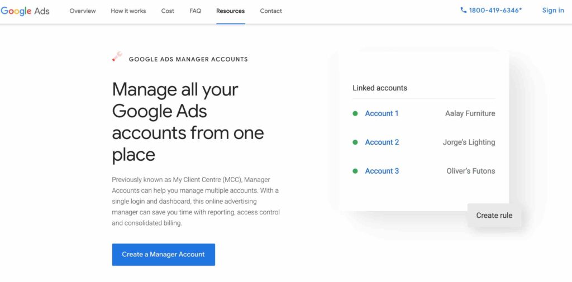Open the Account 1 link
Image resolution: width=572 pixels, height=282 pixels.
coord(382,113)
